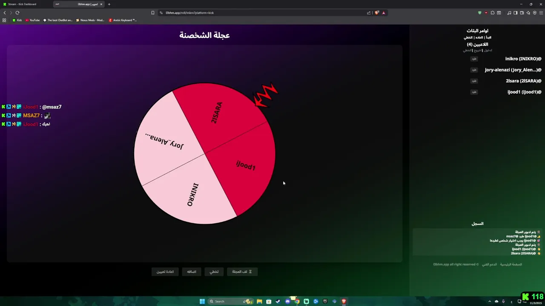This screenshot has width=545, height=306.
Task: Click the Brave Rewards triangle icon
Action: 383,13
